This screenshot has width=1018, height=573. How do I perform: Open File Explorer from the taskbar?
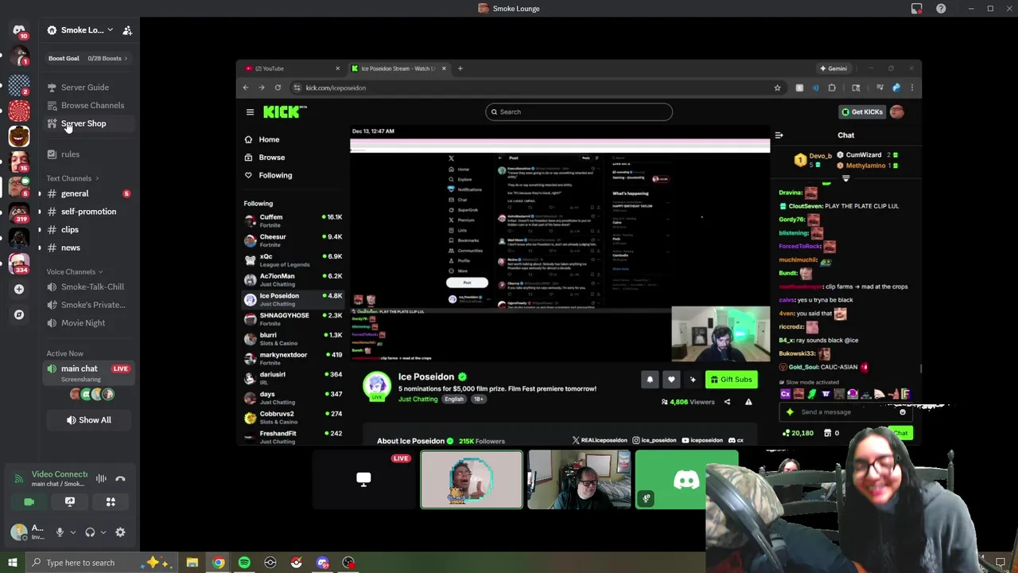pos(192,563)
